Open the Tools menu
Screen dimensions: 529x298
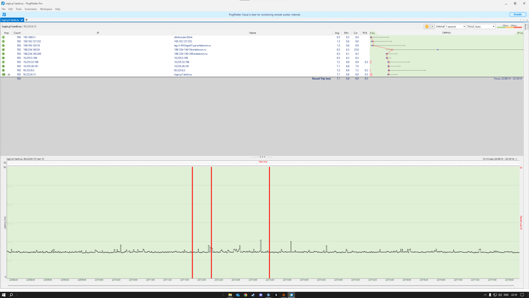(x=19, y=9)
